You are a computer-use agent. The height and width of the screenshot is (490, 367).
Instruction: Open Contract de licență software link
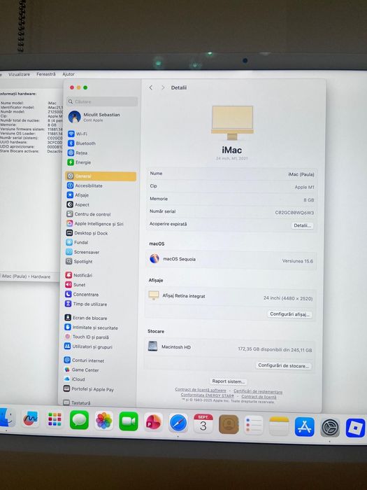click(201, 390)
